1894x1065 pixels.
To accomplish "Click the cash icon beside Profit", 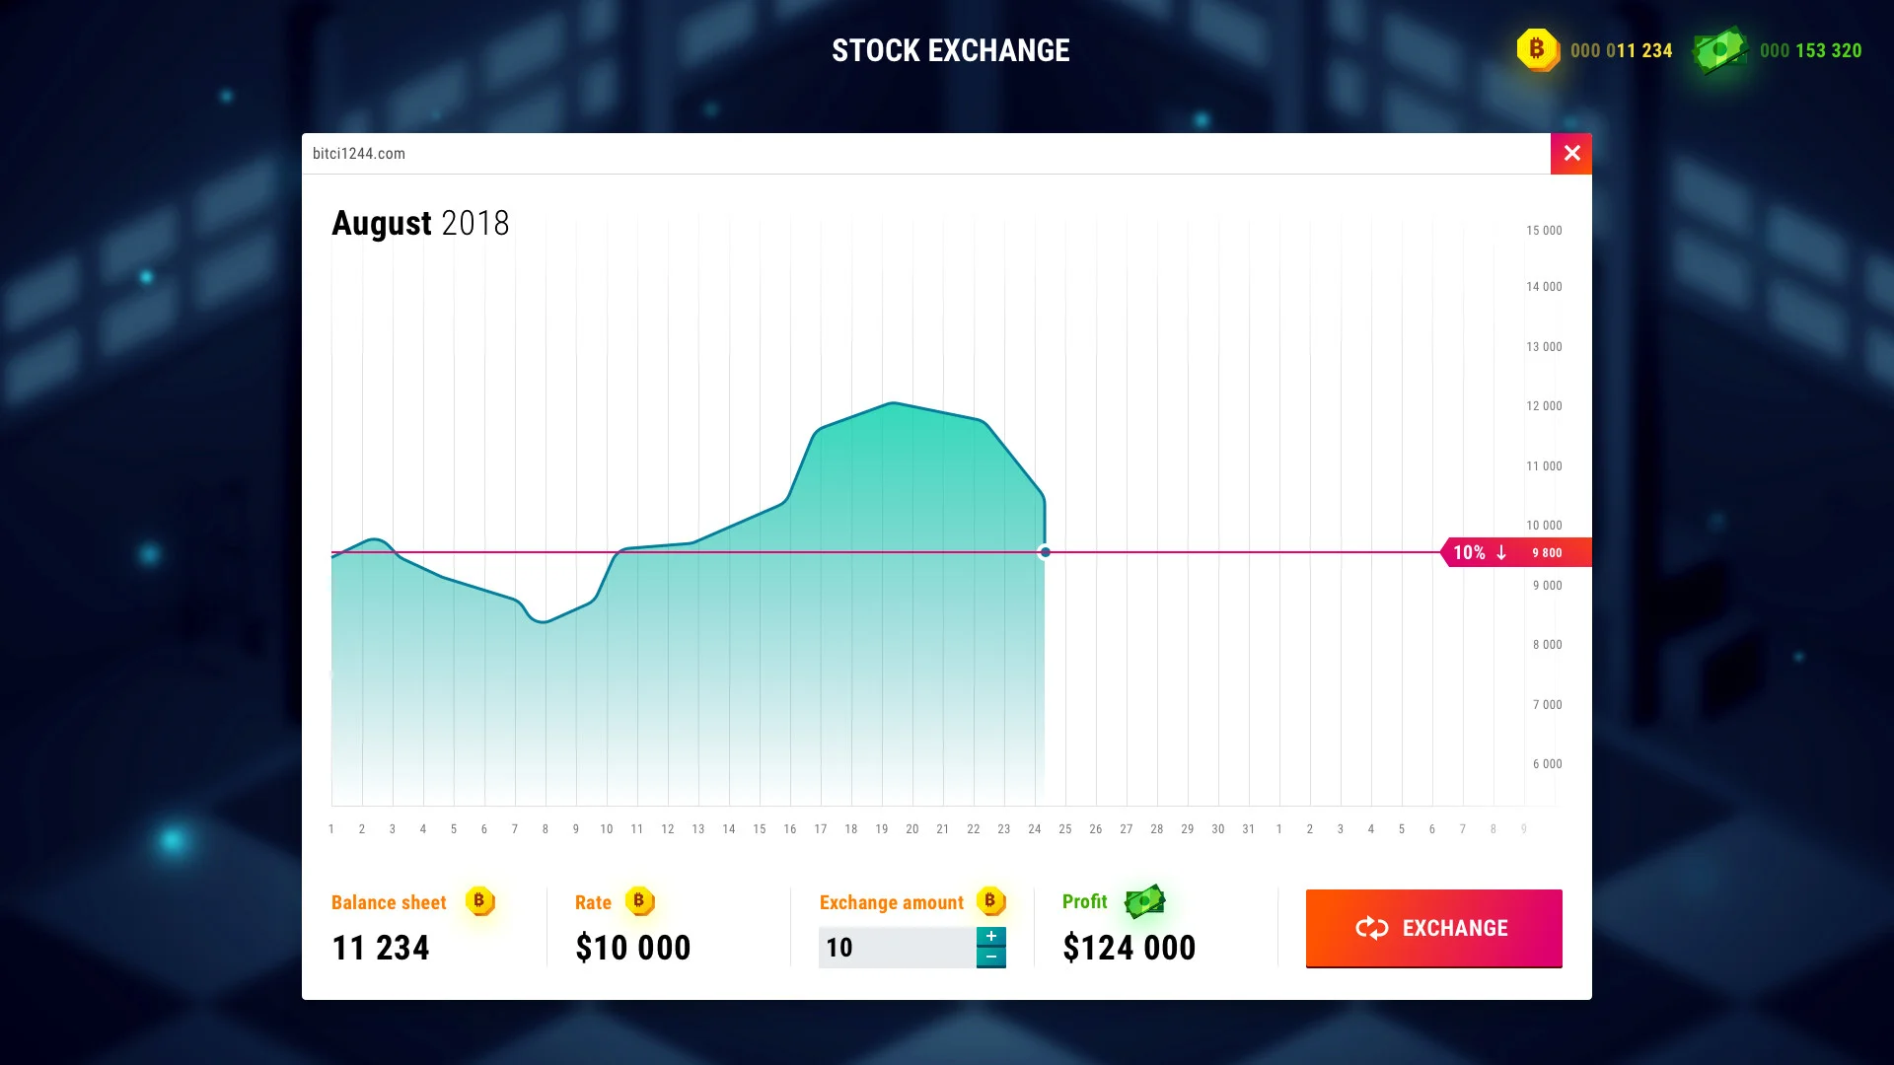I will point(1144,901).
